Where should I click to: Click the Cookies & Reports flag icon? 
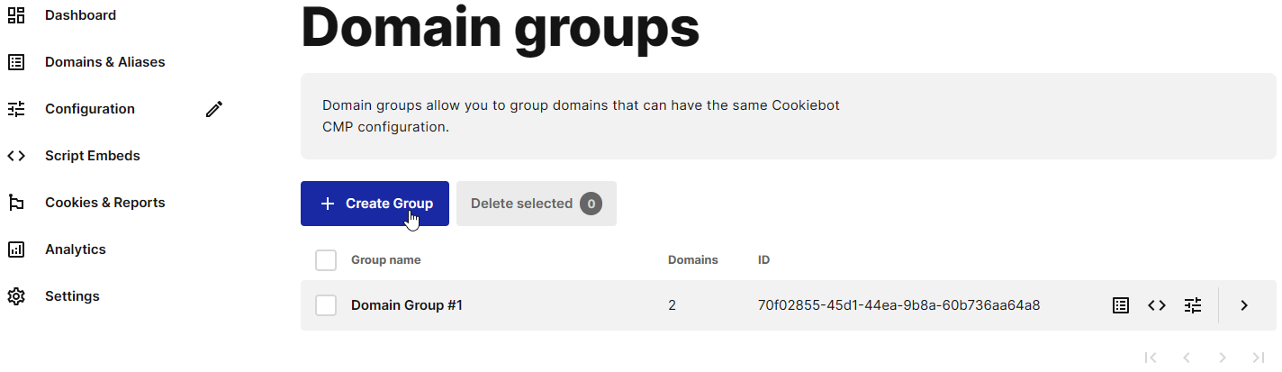click(16, 203)
